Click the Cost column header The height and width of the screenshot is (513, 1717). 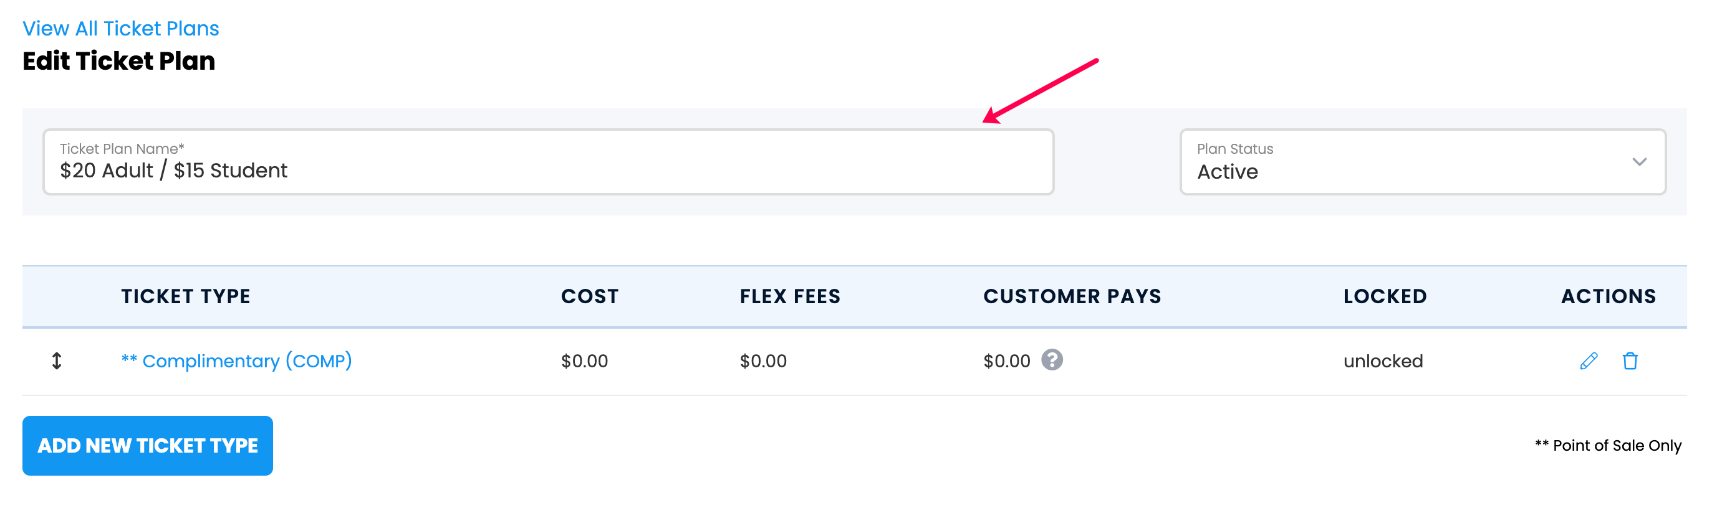590,296
